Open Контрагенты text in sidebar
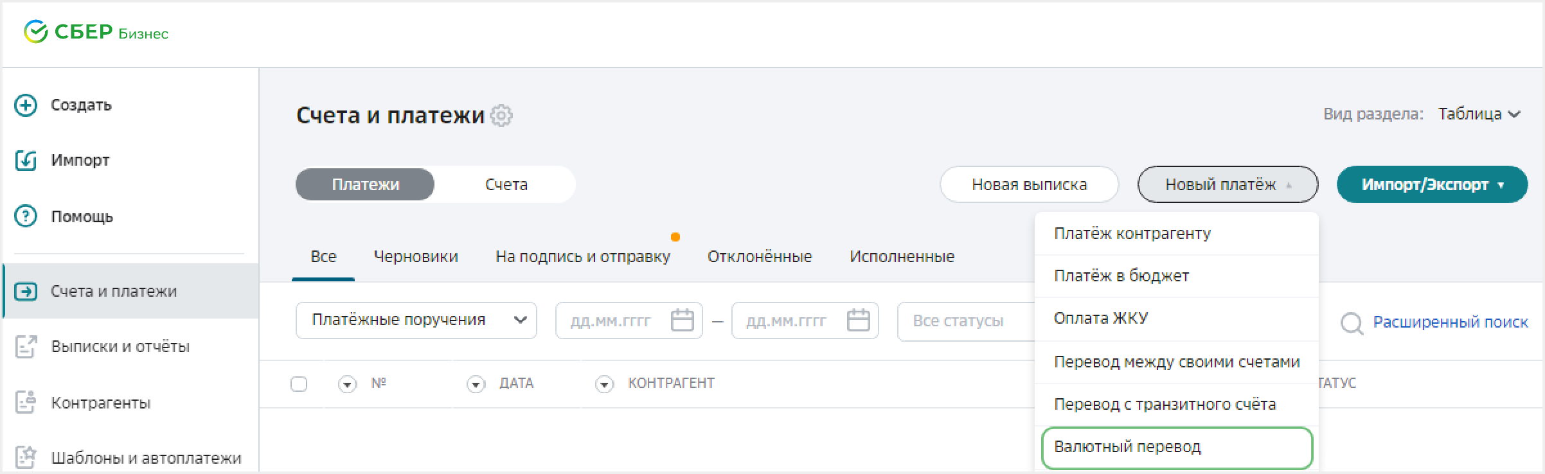 point(101,403)
